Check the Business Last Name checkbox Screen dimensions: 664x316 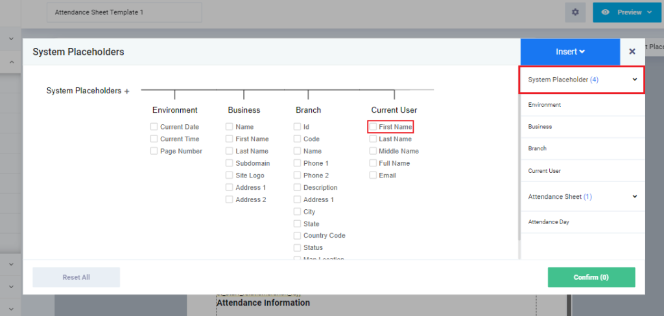(229, 151)
